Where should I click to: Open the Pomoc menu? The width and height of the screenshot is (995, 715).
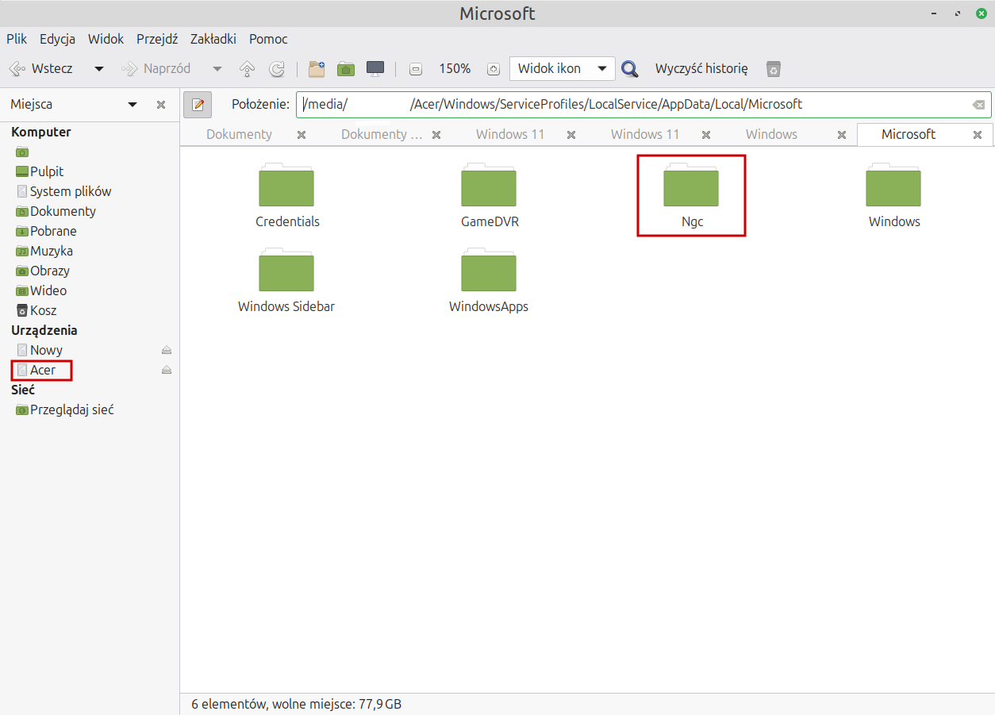tap(268, 39)
